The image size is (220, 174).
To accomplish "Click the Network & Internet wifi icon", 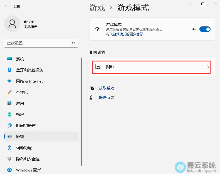I will (9, 81).
